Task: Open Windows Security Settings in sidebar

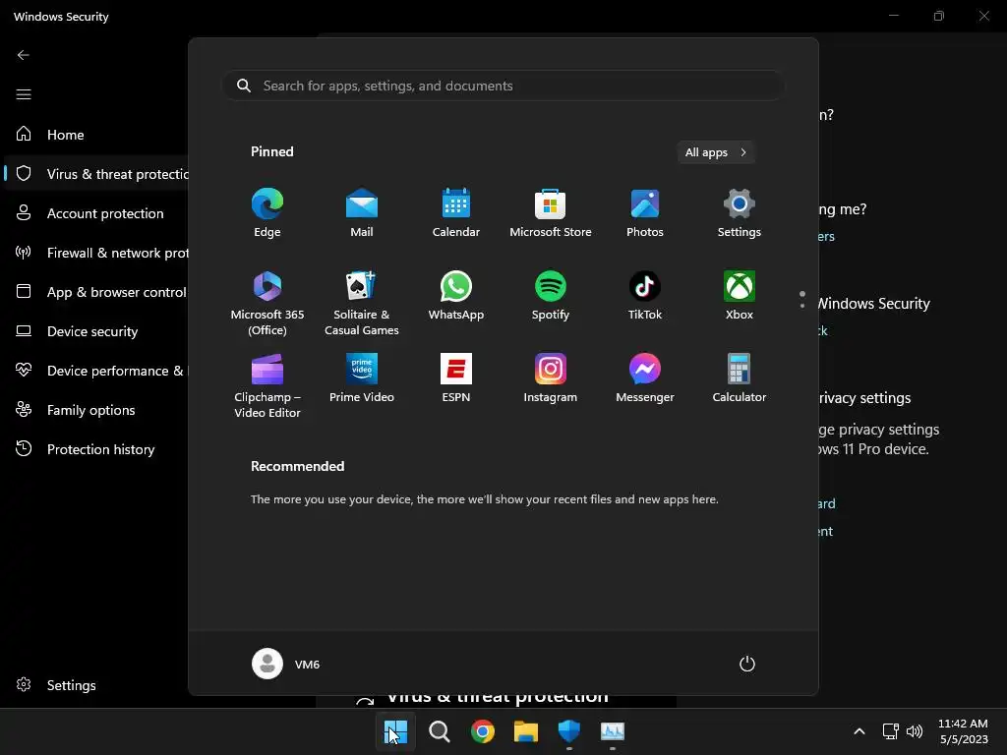Action: tap(96, 685)
